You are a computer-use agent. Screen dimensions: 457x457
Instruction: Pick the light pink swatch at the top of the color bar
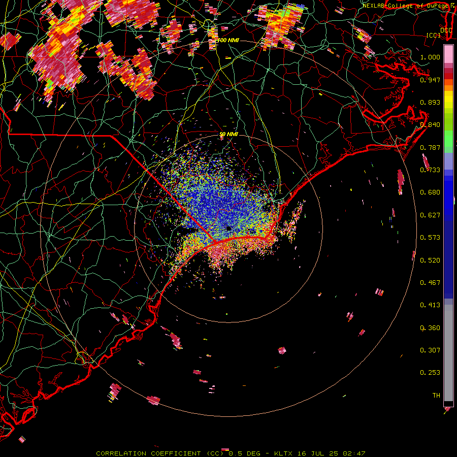[x=448, y=54]
